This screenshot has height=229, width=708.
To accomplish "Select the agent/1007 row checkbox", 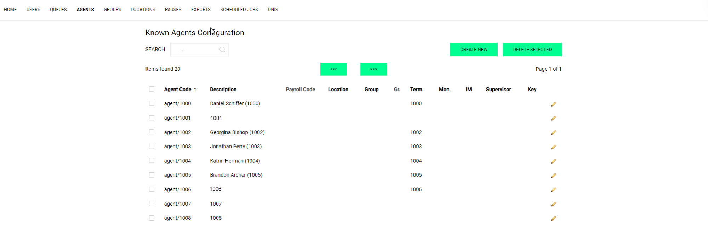I will click(152, 204).
